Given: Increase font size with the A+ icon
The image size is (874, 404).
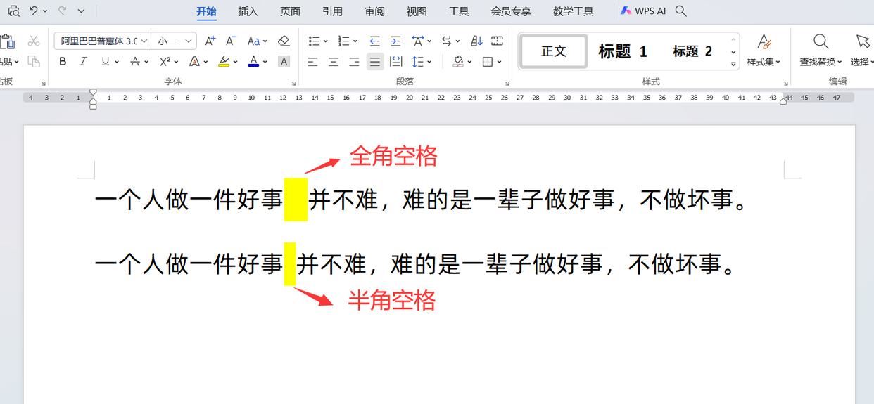Looking at the screenshot, I should click(x=210, y=41).
